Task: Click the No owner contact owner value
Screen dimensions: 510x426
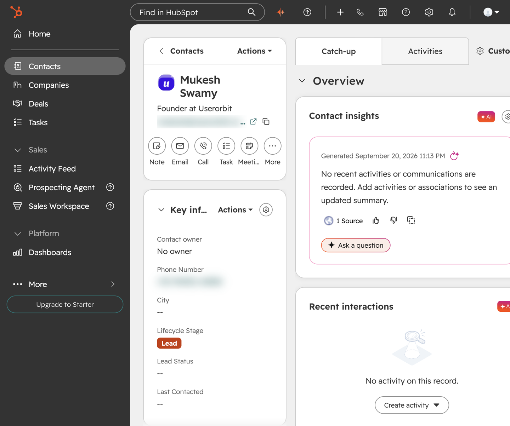Action: (174, 251)
